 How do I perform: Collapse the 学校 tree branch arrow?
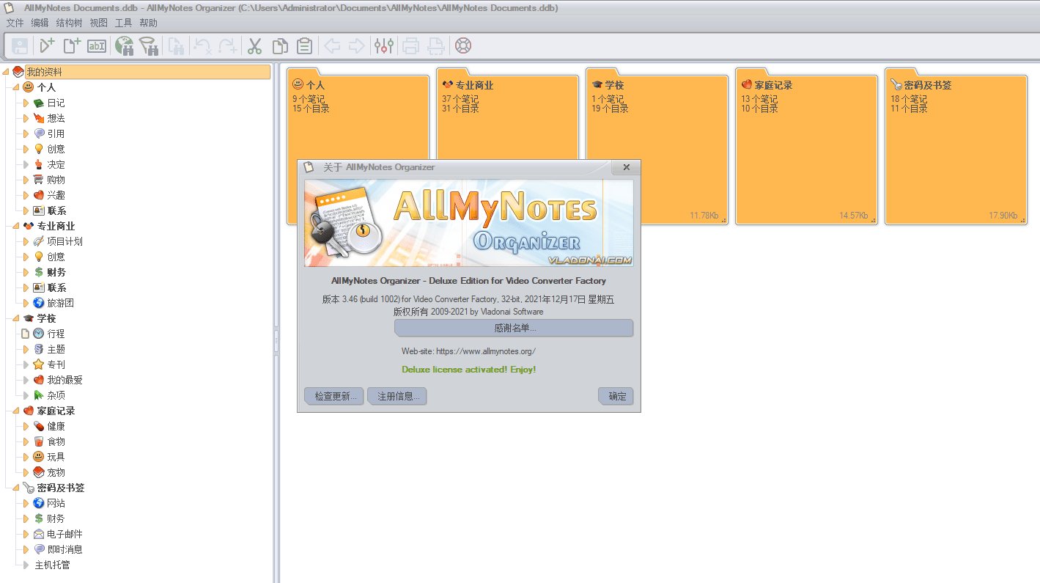(x=16, y=318)
